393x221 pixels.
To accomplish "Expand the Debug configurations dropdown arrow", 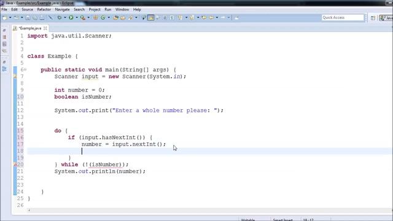I will [65, 18].
